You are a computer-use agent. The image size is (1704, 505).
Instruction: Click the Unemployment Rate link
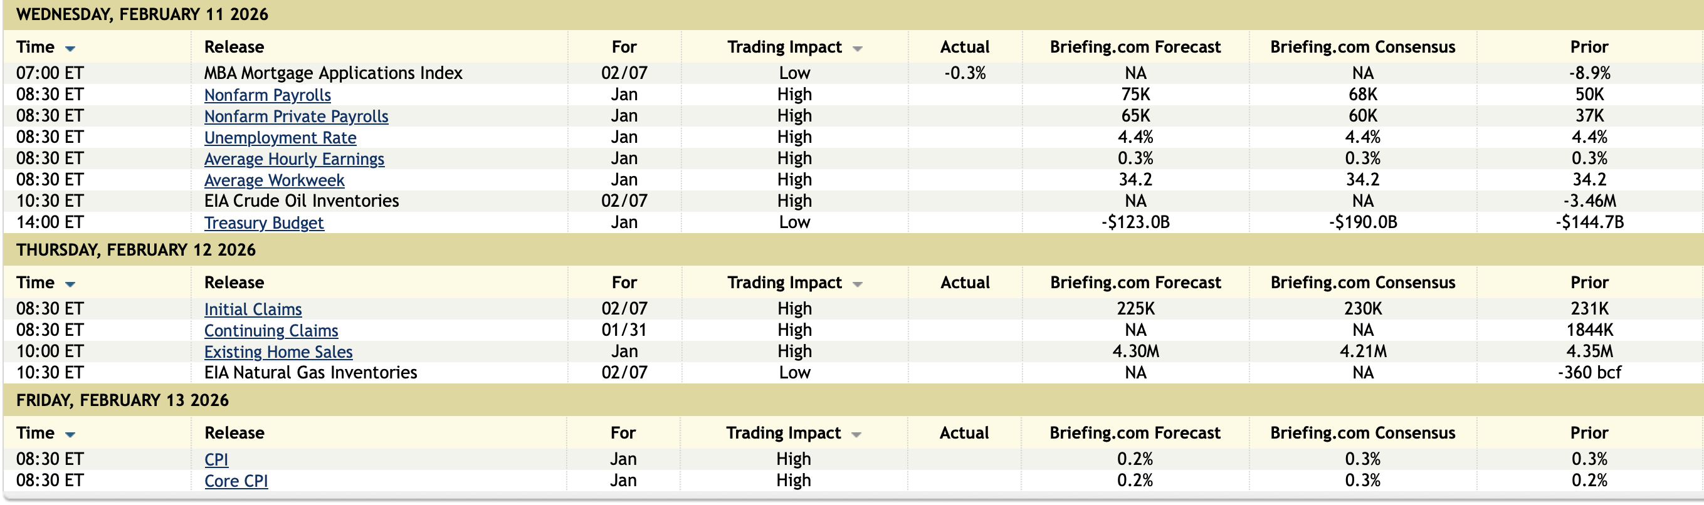[280, 137]
